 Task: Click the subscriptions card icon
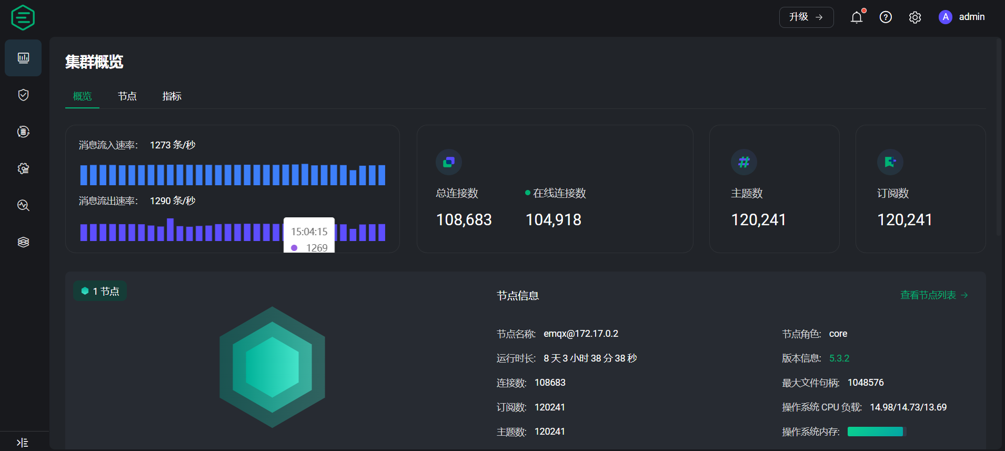[890, 162]
